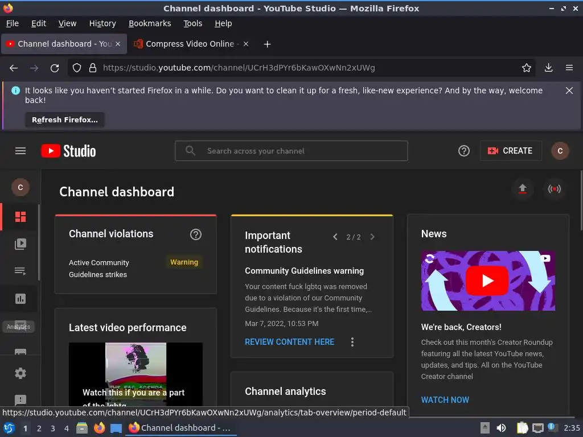Click the Channel dashboard taskbar window button
This screenshot has height=437, width=583.
click(x=182, y=428)
